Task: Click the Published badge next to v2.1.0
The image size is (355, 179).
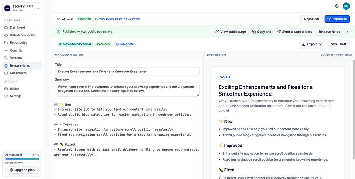Action: tap(84, 19)
